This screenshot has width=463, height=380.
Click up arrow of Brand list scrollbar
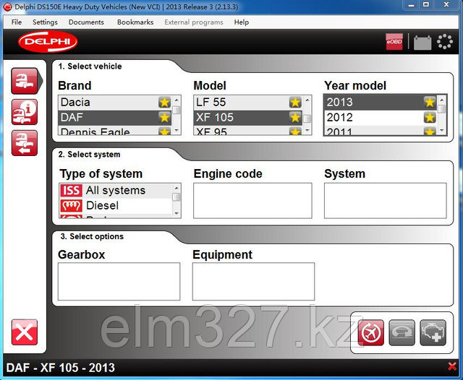[177, 100]
